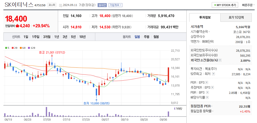Switch to the 호가10단계 tab

click(x=236, y=17)
